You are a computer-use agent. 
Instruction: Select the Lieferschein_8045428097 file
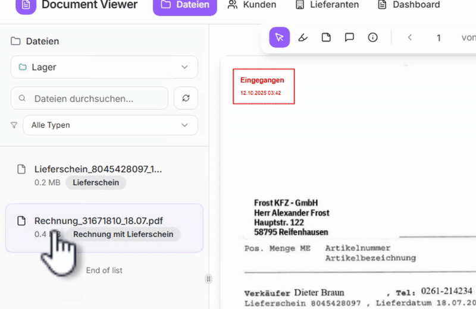coord(98,169)
